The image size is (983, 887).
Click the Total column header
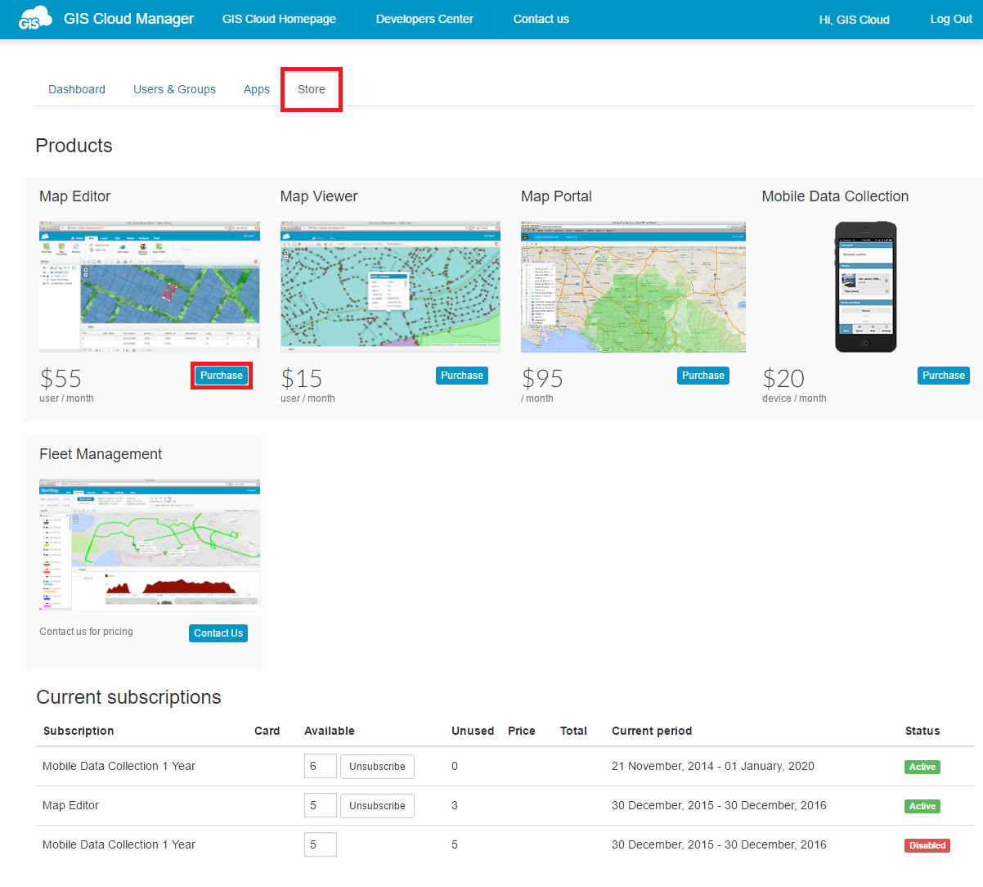[573, 731]
